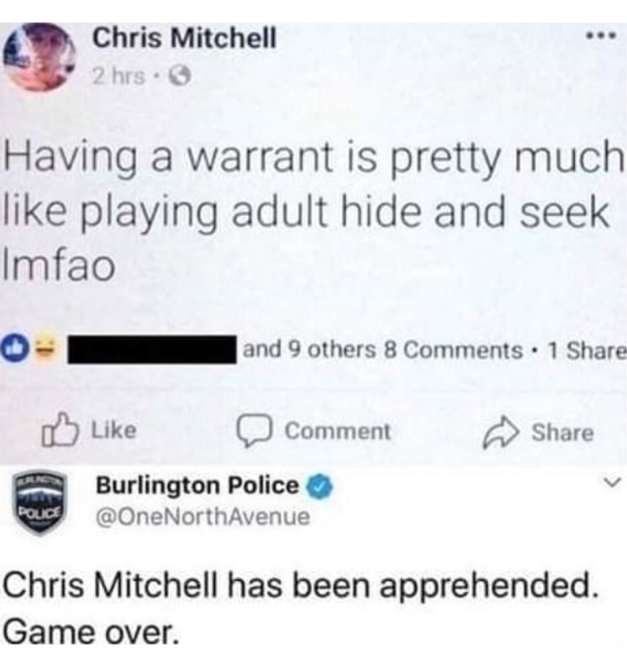The width and height of the screenshot is (627, 668).
Task: Open the Chris Mitchell profile name link
Action: coord(185,38)
